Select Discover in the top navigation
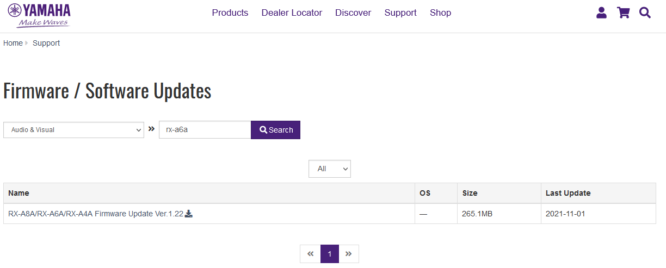Image resolution: width=666 pixels, height=268 pixels. click(x=353, y=13)
